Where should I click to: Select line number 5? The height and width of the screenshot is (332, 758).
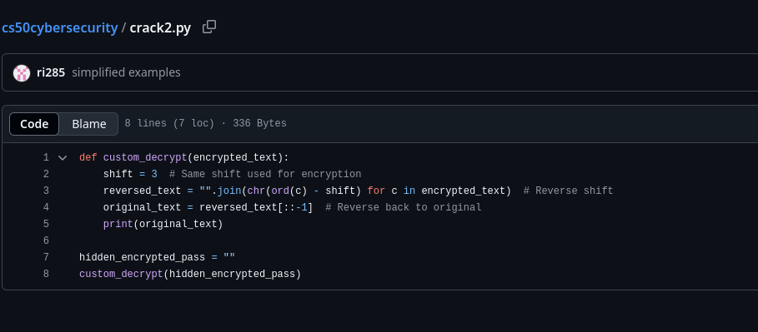(46, 225)
